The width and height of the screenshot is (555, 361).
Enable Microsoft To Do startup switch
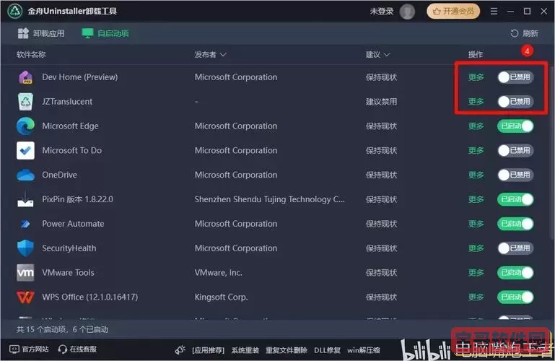click(515, 150)
